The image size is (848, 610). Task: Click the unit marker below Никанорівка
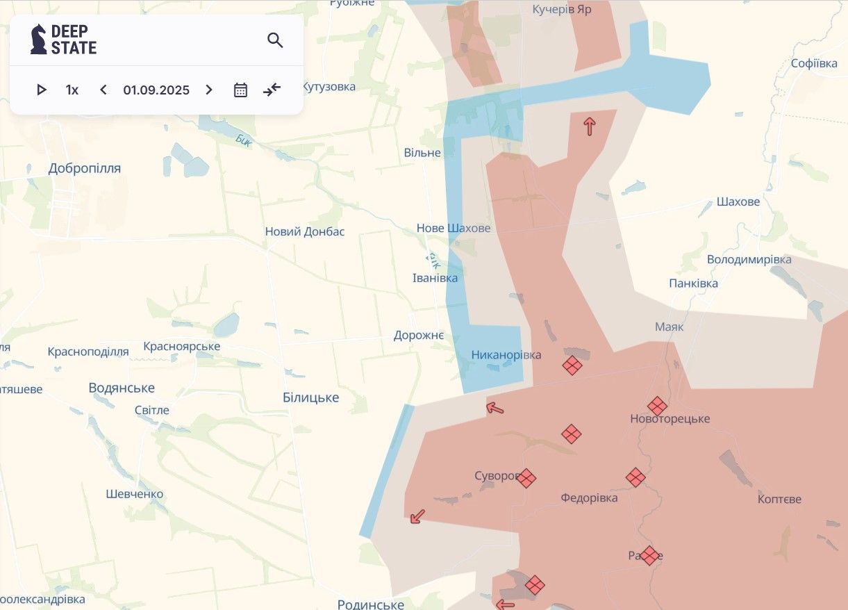pos(572,365)
